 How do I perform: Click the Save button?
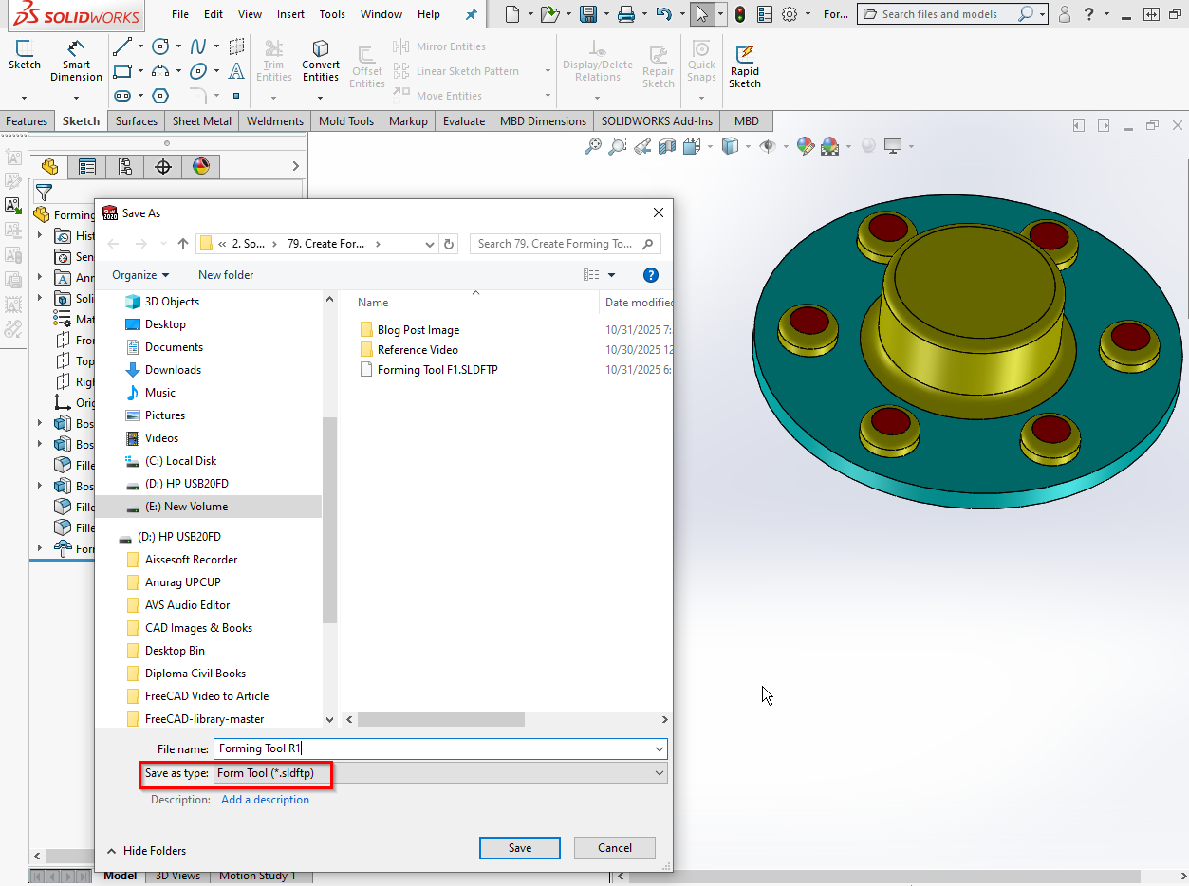(519, 848)
